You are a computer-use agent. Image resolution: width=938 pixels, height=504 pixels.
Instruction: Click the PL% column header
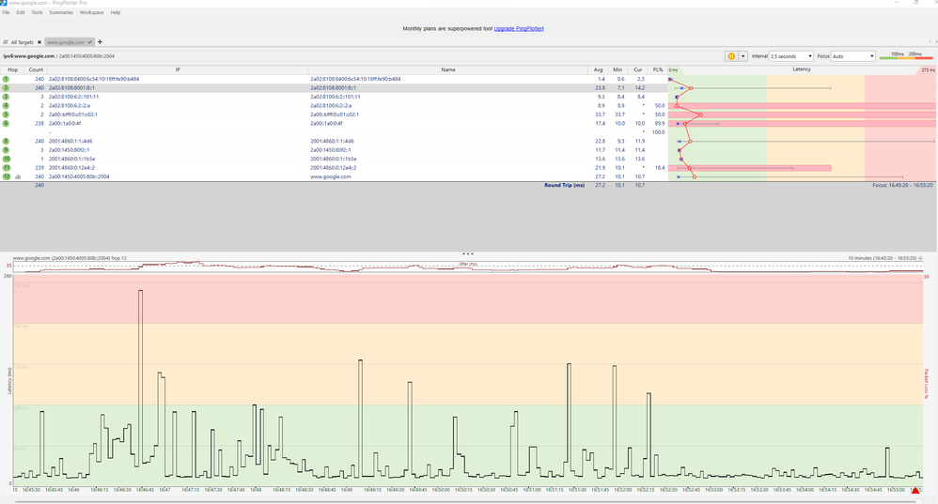click(658, 69)
